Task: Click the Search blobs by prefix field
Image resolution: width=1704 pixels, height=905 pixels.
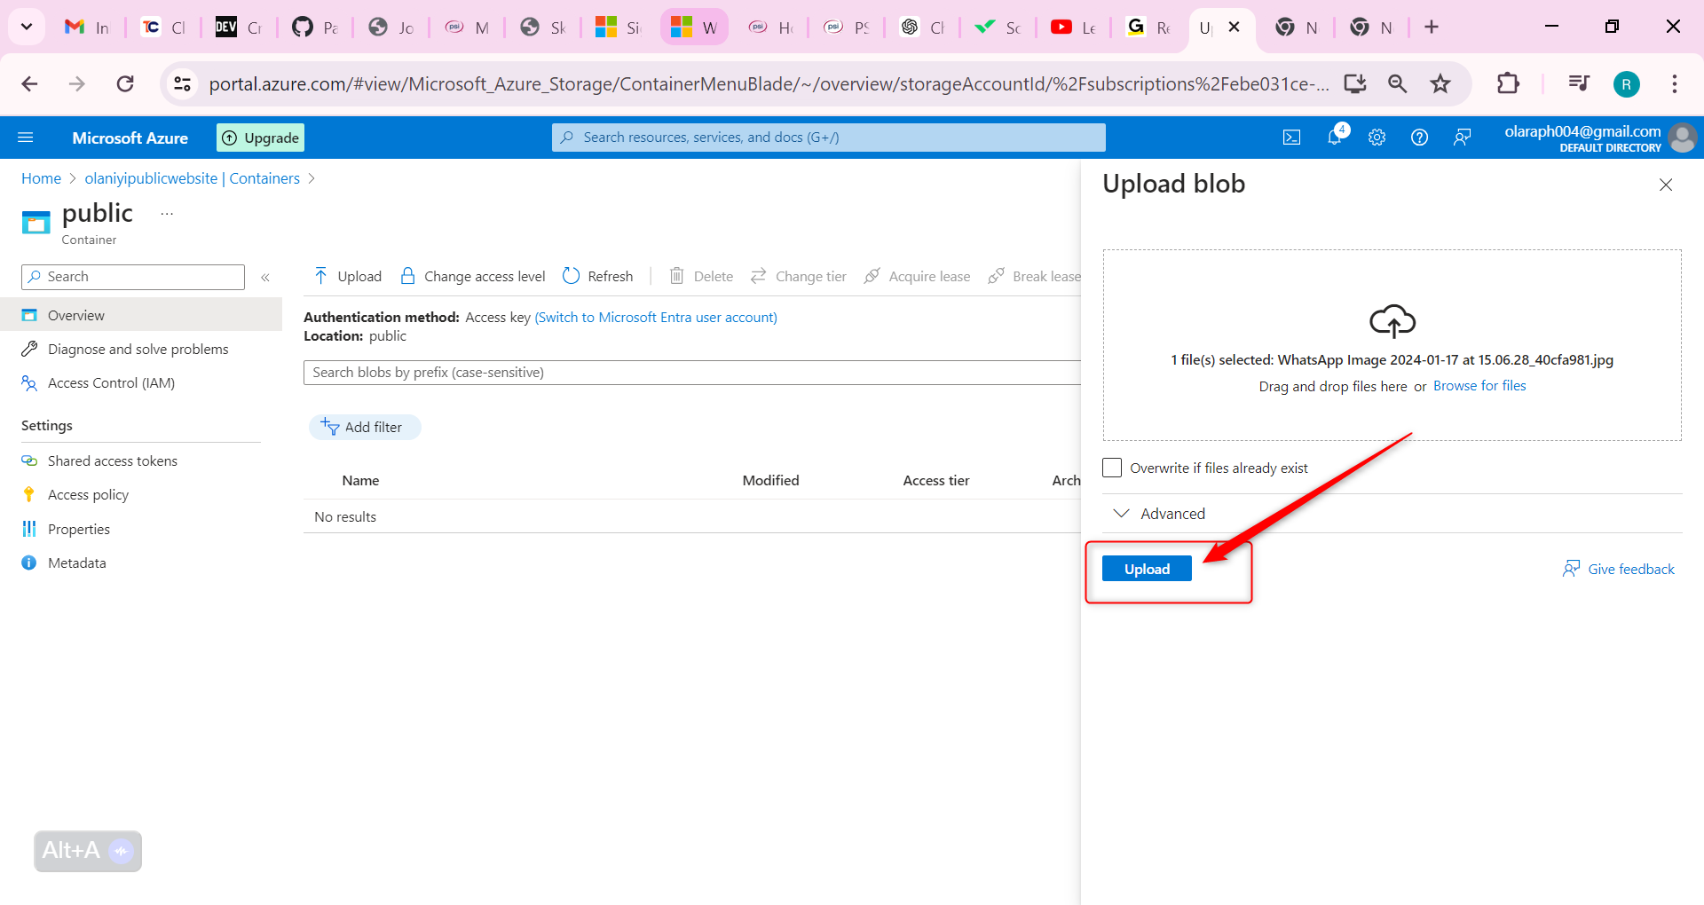Action: 692,373
